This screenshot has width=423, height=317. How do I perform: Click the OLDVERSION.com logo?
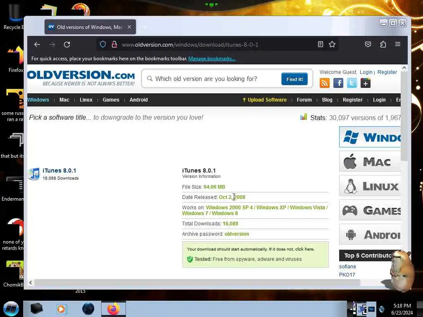[81, 78]
